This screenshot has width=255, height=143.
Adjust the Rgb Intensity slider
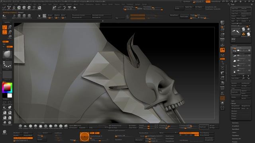[153, 9]
